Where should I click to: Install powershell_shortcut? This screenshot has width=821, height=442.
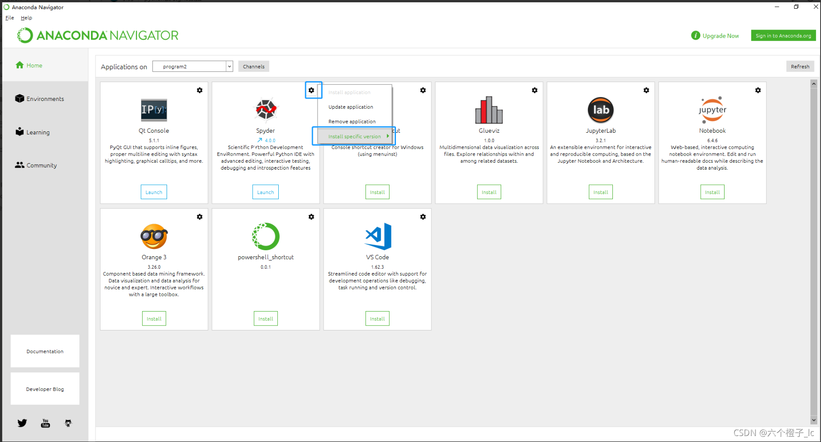click(266, 318)
